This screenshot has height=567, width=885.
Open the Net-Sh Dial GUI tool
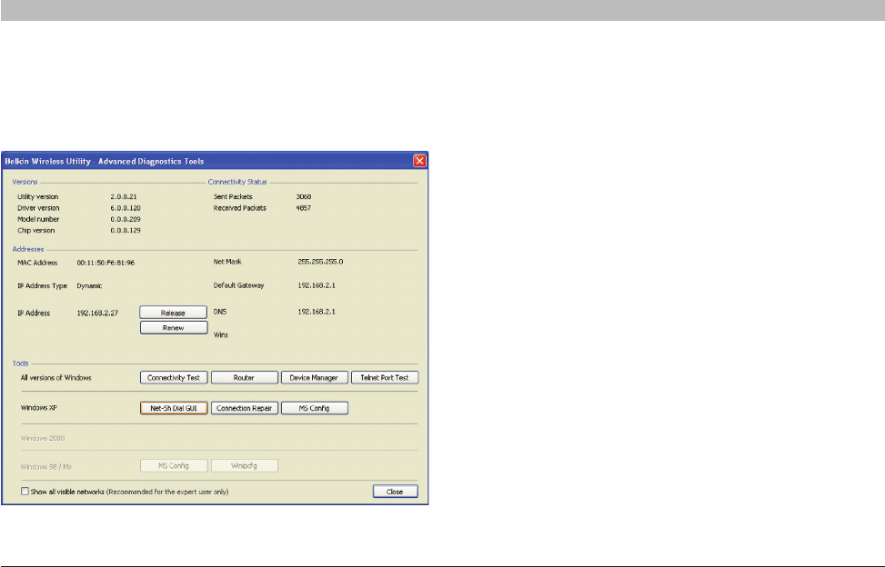(175, 408)
